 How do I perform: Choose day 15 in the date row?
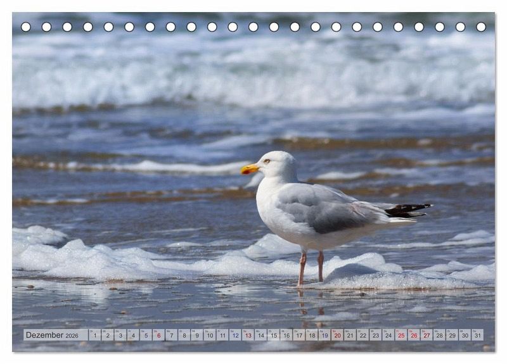pos(274,335)
